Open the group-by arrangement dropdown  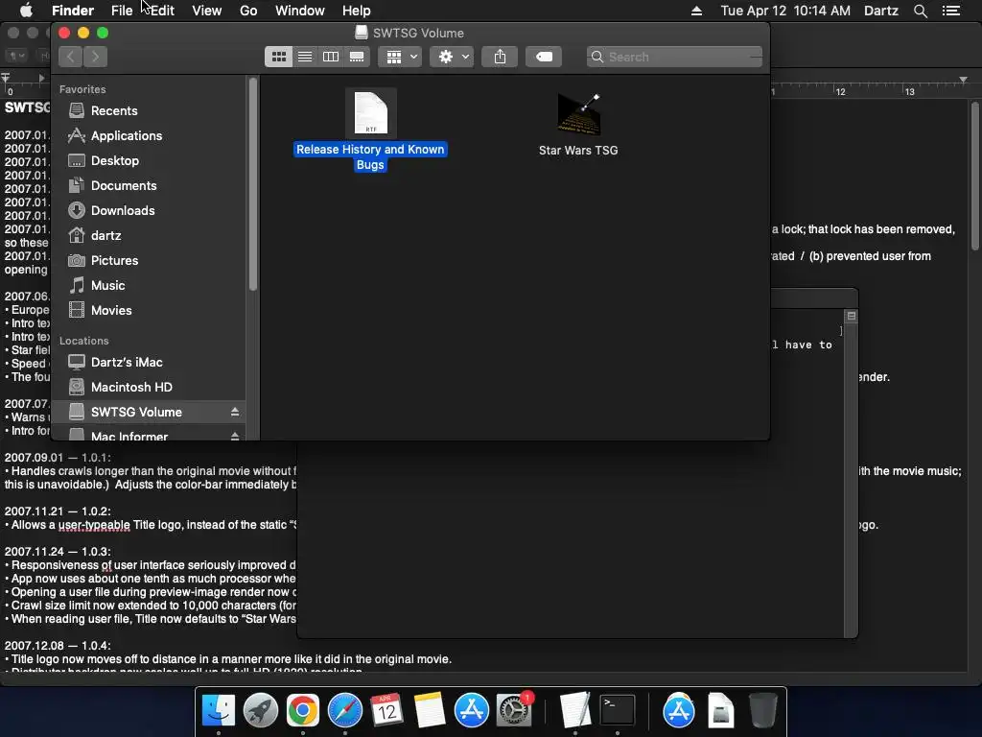tap(400, 57)
